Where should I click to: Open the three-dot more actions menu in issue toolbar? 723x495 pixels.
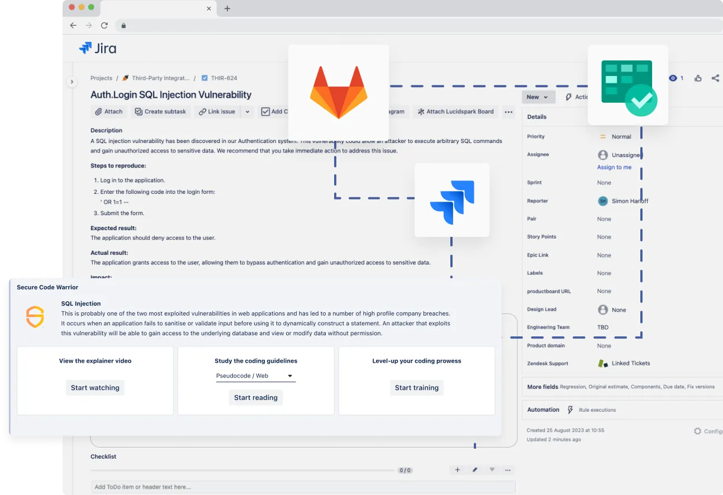(x=508, y=112)
